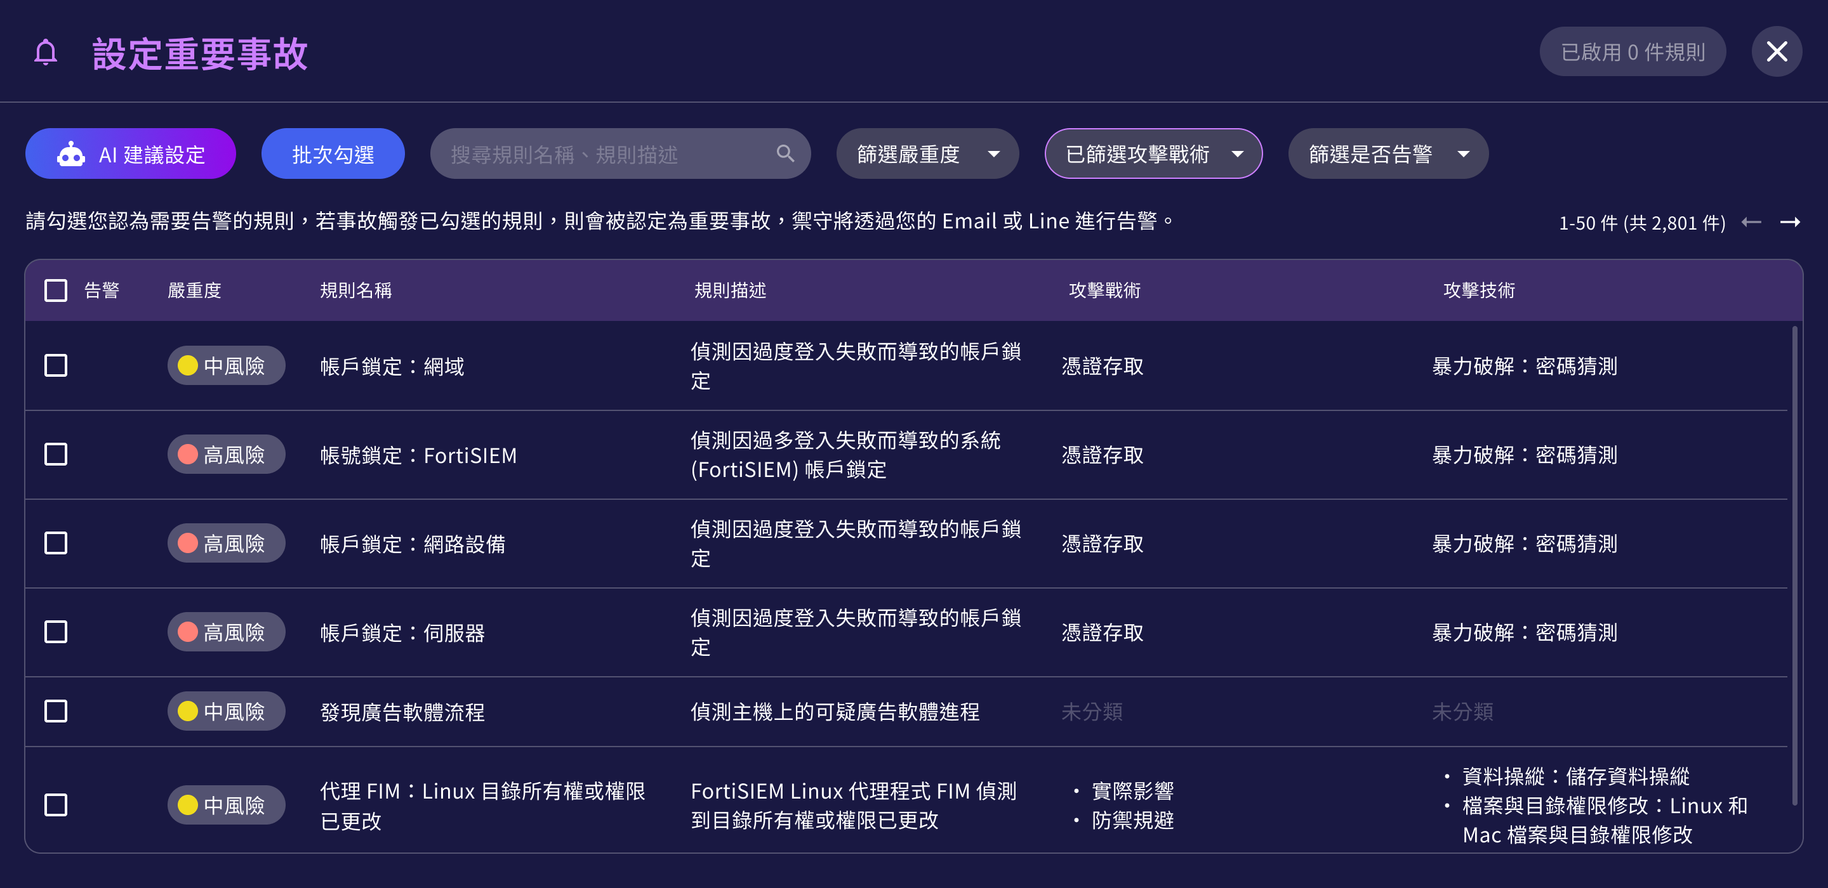This screenshot has width=1828, height=888.
Task: Check the 帳戶鎖定：網路設備 rule checkbox
Action: click(x=55, y=542)
